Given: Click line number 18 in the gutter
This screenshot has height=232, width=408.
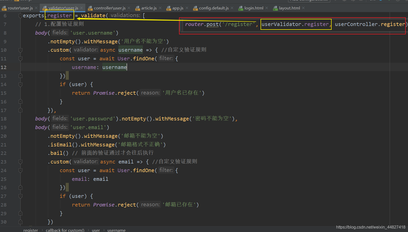Looking at the screenshot, I should [x=4, y=119].
